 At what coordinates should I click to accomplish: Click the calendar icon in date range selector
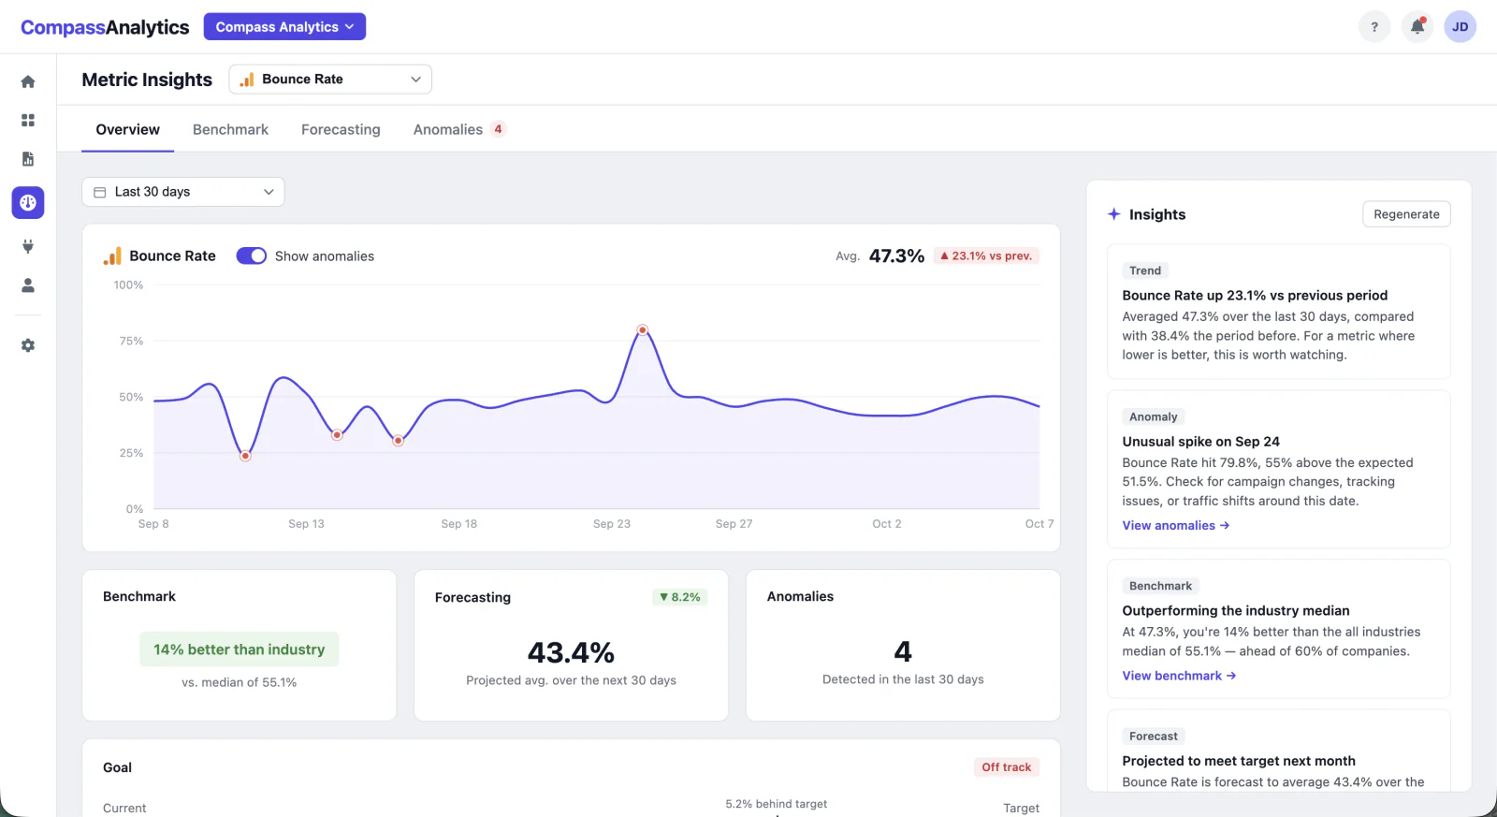[x=100, y=192]
